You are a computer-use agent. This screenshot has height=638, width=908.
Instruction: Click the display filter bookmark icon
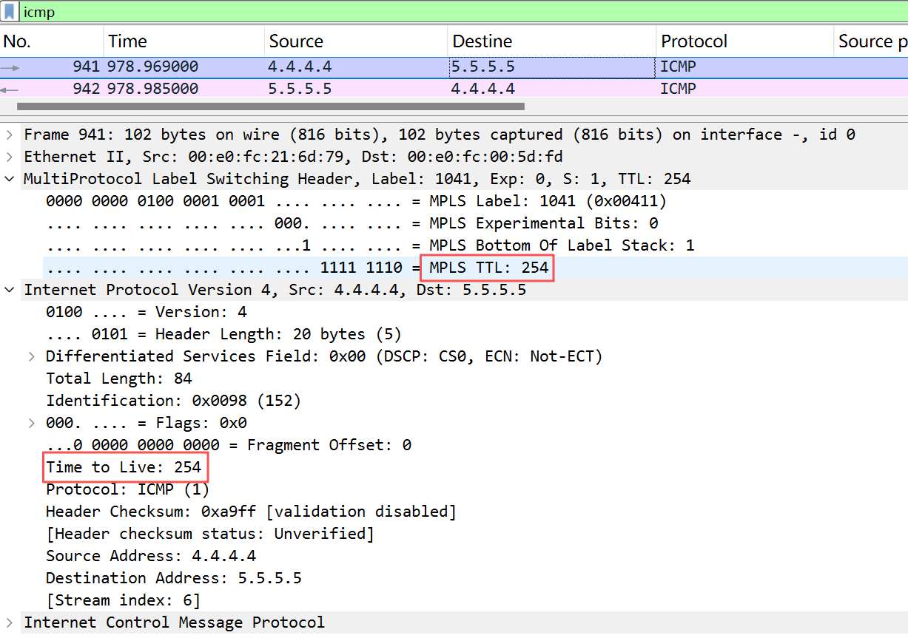[11, 13]
